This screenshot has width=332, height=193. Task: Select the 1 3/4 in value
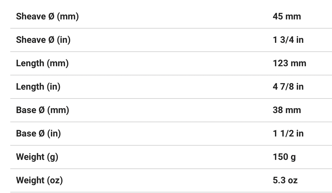point(288,40)
